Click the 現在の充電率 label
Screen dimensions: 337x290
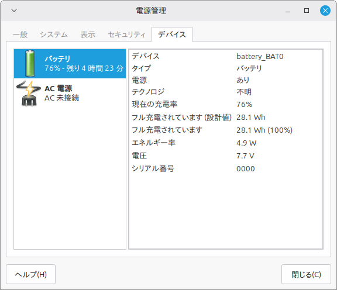tap(154, 105)
